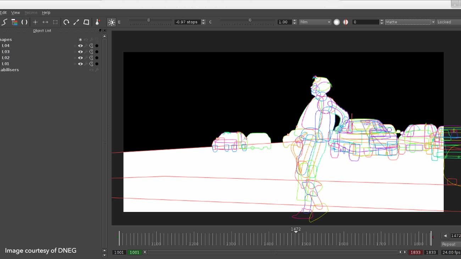This screenshot has height=259, width=461.
Task: Click the plus add-point tool
Action: (x=35, y=22)
